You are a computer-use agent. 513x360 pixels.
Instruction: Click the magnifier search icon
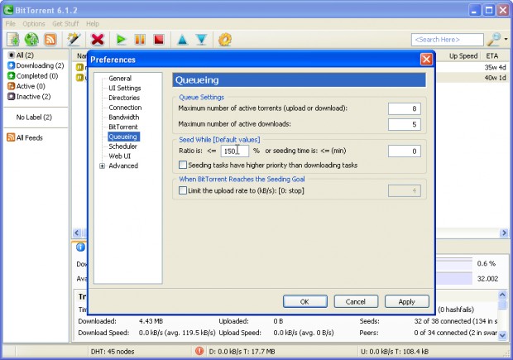click(x=494, y=40)
